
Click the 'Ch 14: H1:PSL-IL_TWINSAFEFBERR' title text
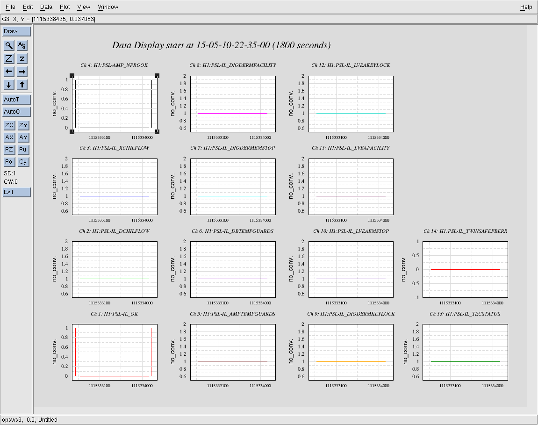click(x=465, y=231)
